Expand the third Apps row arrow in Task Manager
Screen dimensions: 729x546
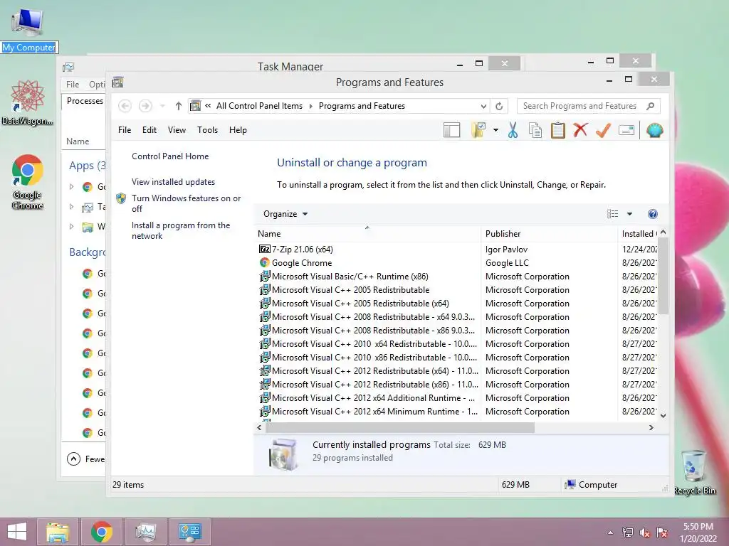[x=71, y=227]
